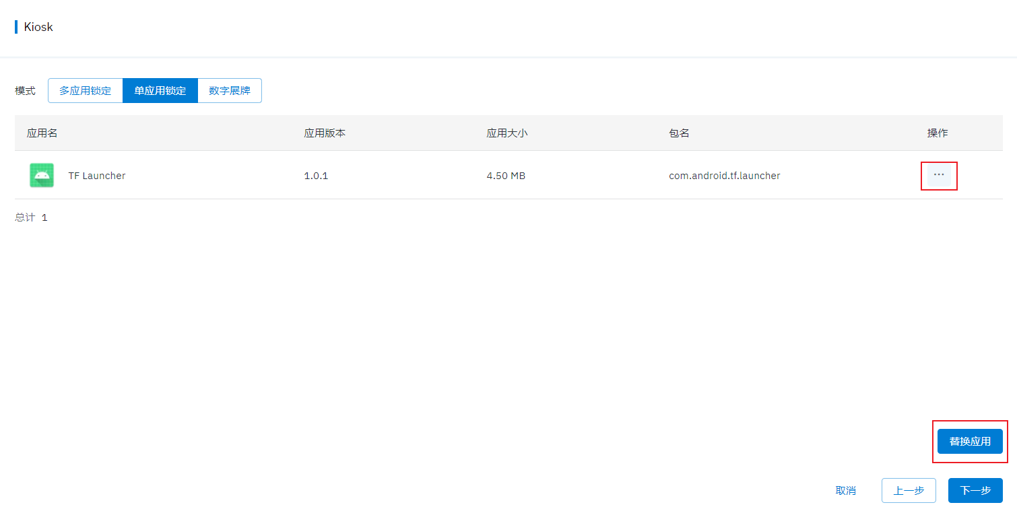
Task: Cancel the setup using 取消 link
Action: click(x=846, y=490)
